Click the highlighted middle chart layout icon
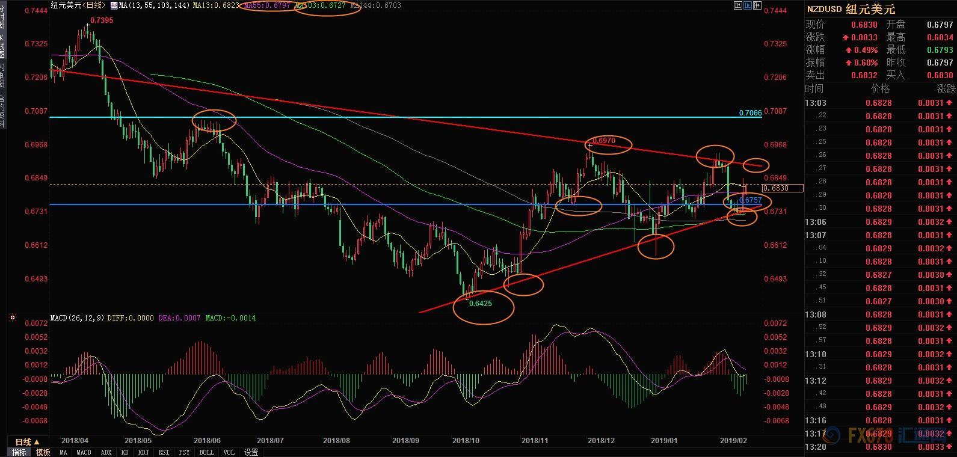The height and width of the screenshot is (457, 957). [748, 5]
